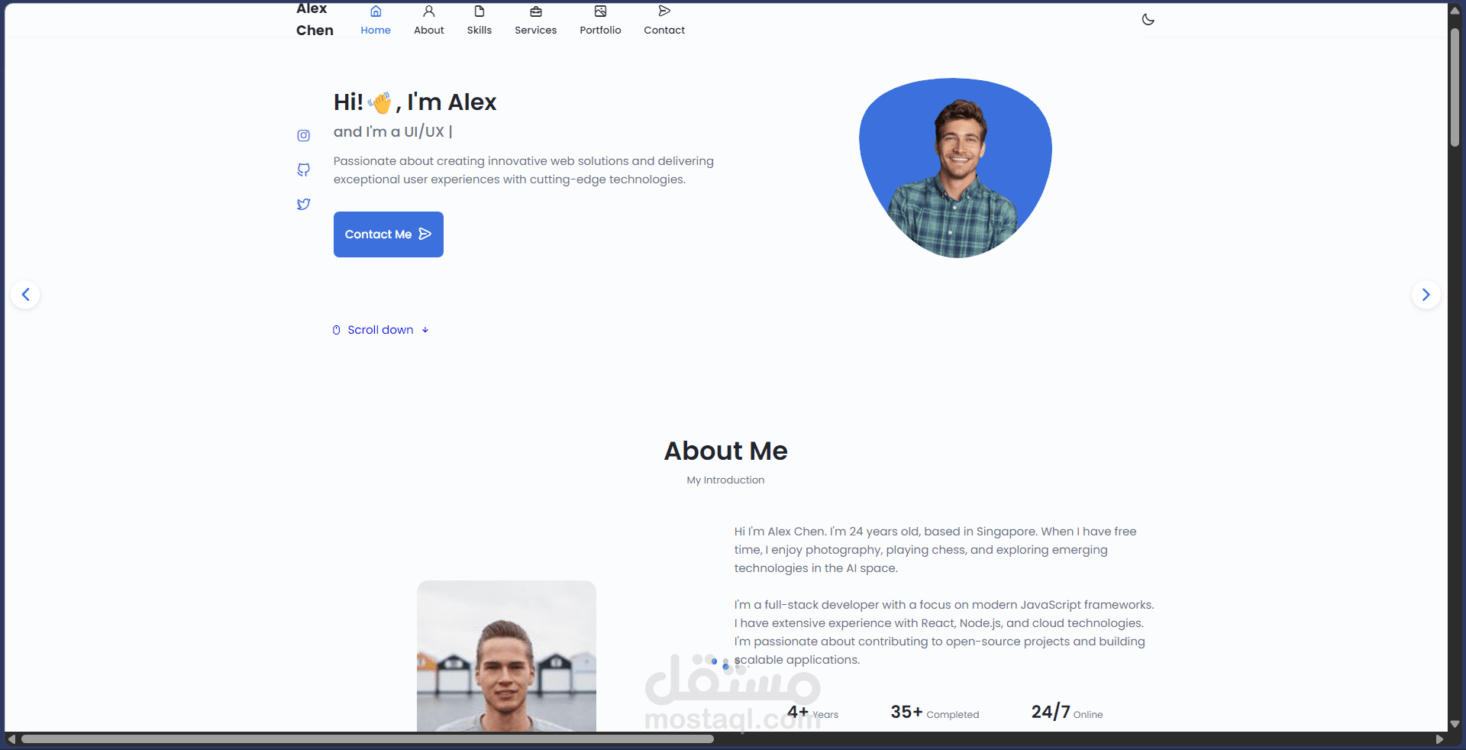The height and width of the screenshot is (750, 1466).
Task: Go to previous slide with left chevron
Action: click(x=25, y=295)
